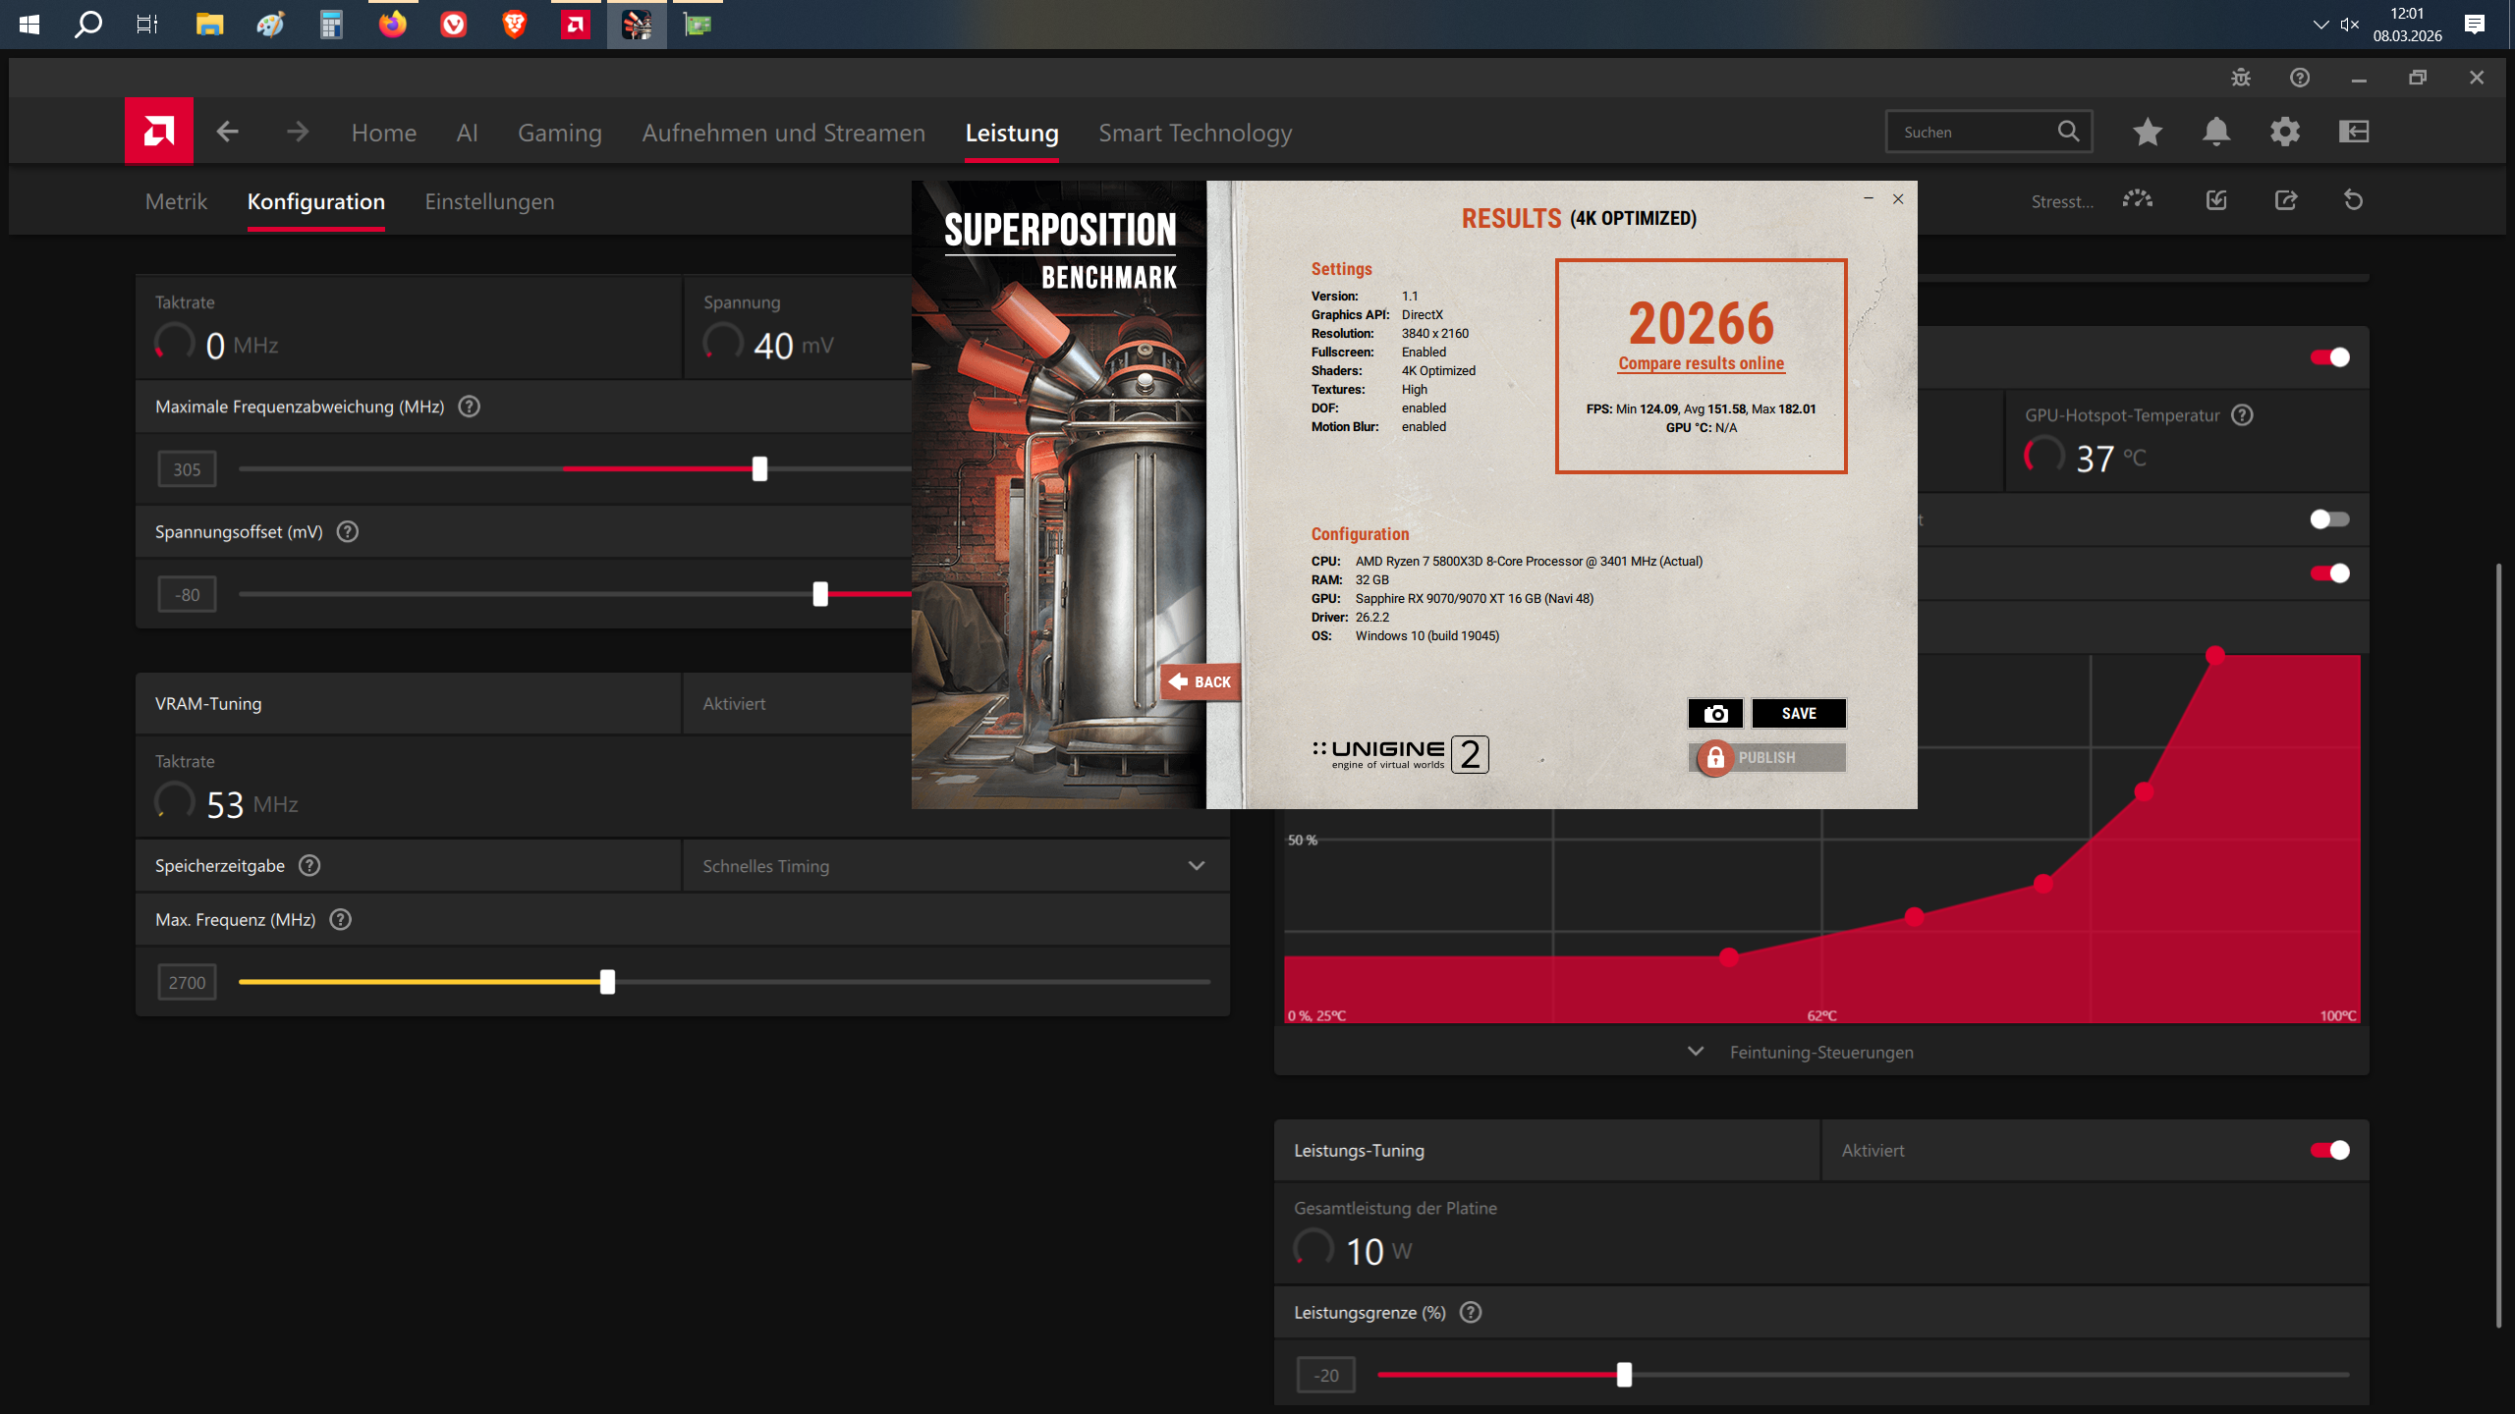Viewport: 2515px width, 1414px height.
Task: Click the Leistungsgrenze slider handle
Action: point(1624,1375)
